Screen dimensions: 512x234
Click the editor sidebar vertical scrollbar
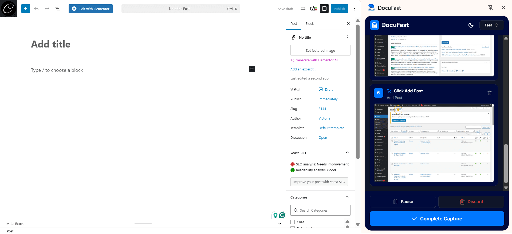click(x=358, y=92)
